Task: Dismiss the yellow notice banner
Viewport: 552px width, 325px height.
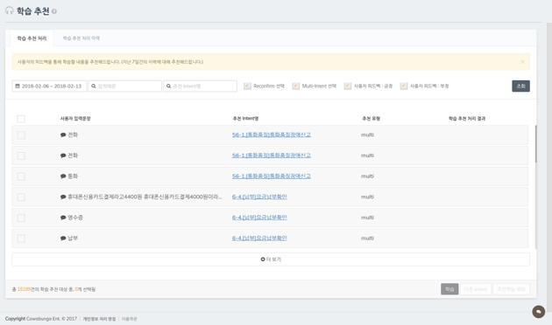Action: coord(522,62)
